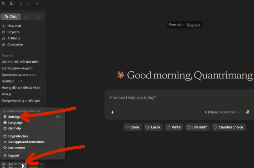Click the Upgrade link
254x168 pixels.
click(194, 25)
